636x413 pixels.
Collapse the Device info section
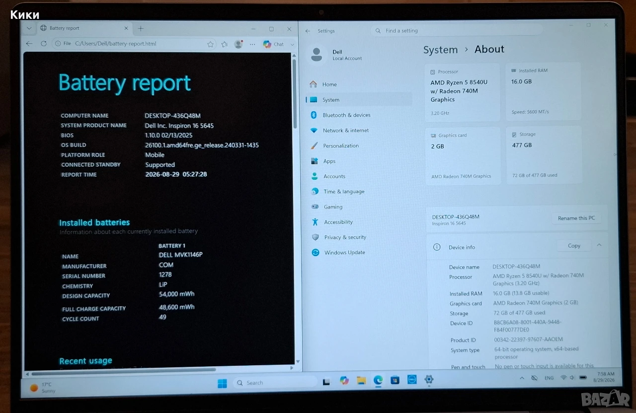tap(599, 245)
